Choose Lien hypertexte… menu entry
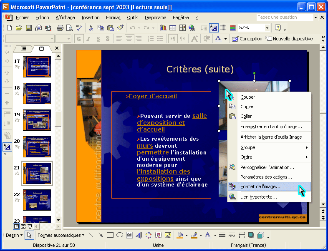 [269, 197]
